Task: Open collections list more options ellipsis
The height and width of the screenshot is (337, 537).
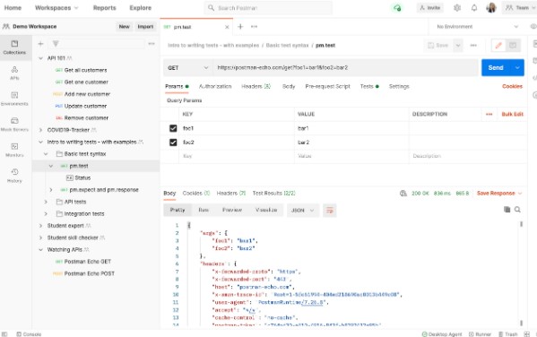Action: (x=152, y=44)
